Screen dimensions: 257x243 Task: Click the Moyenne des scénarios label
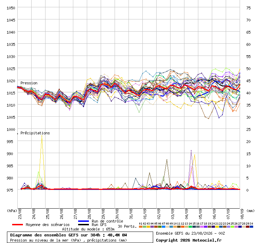[48, 225]
